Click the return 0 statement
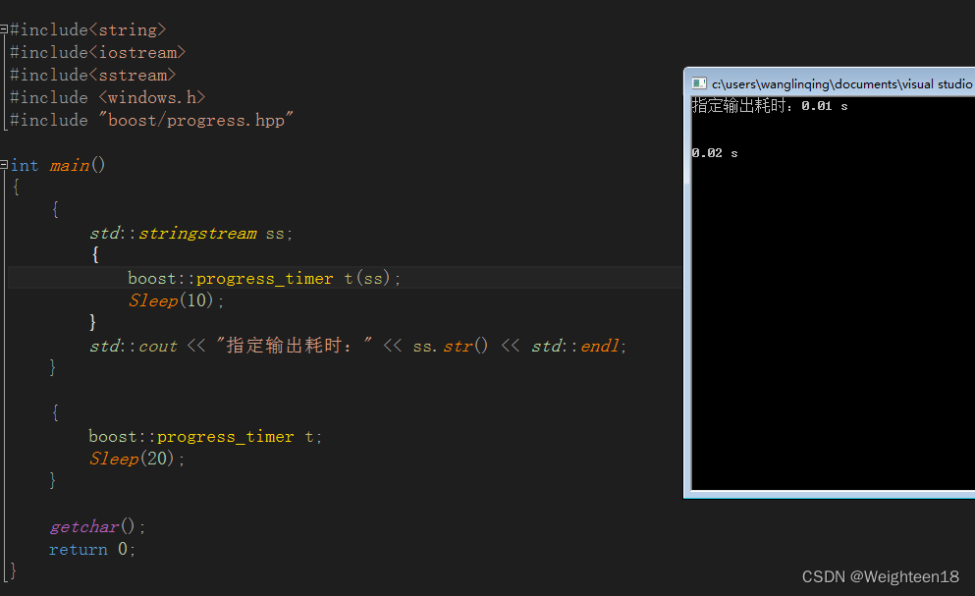This screenshot has width=975, height=596. 95,549
